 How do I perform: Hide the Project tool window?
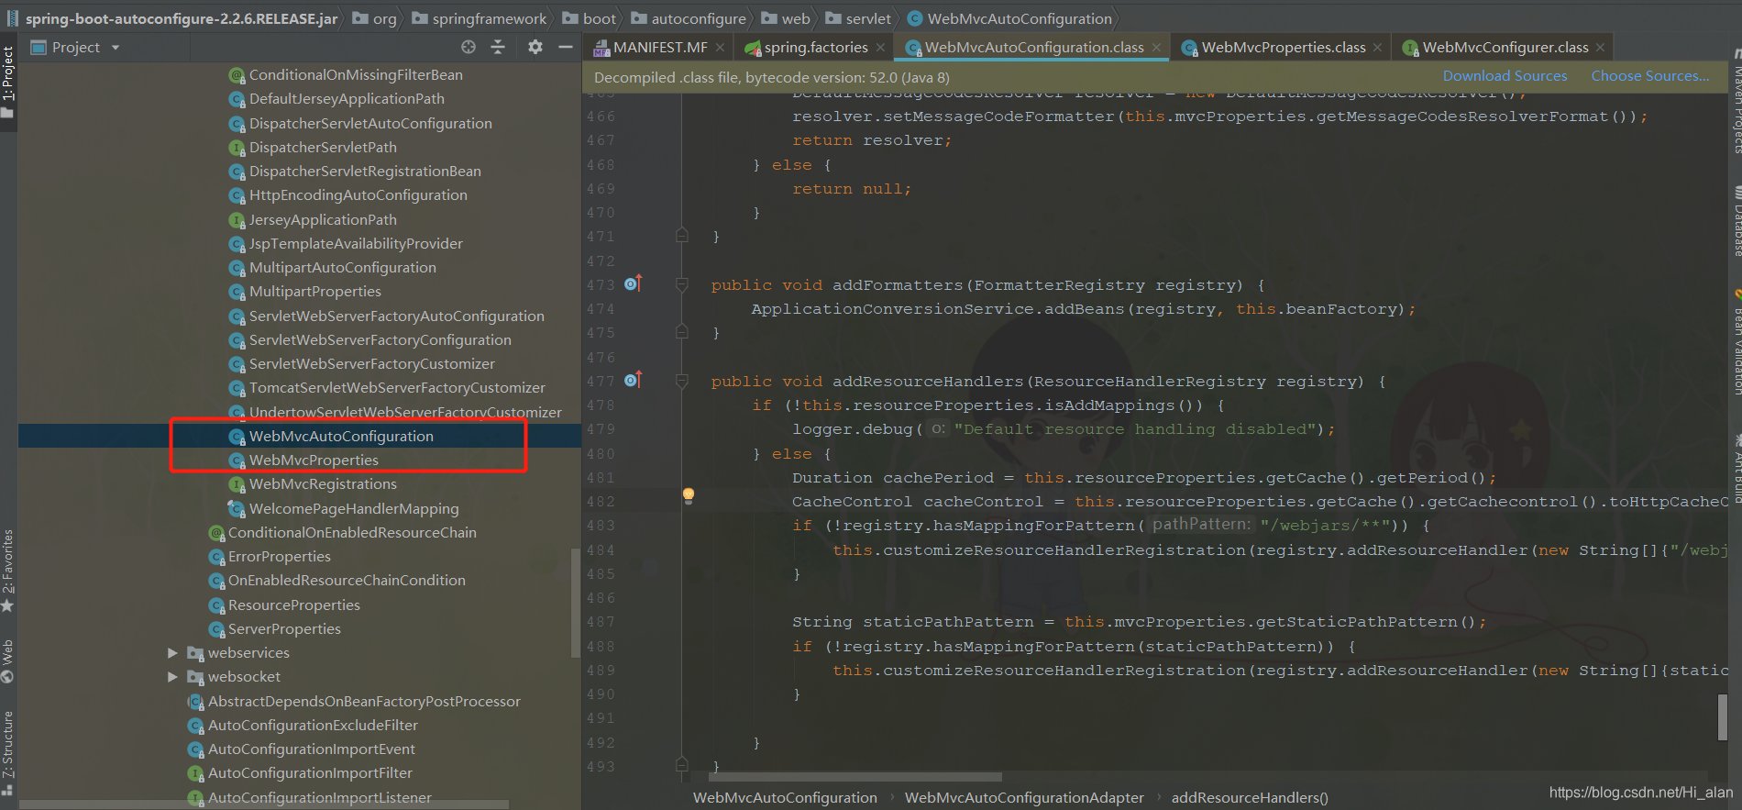[566, 47]
